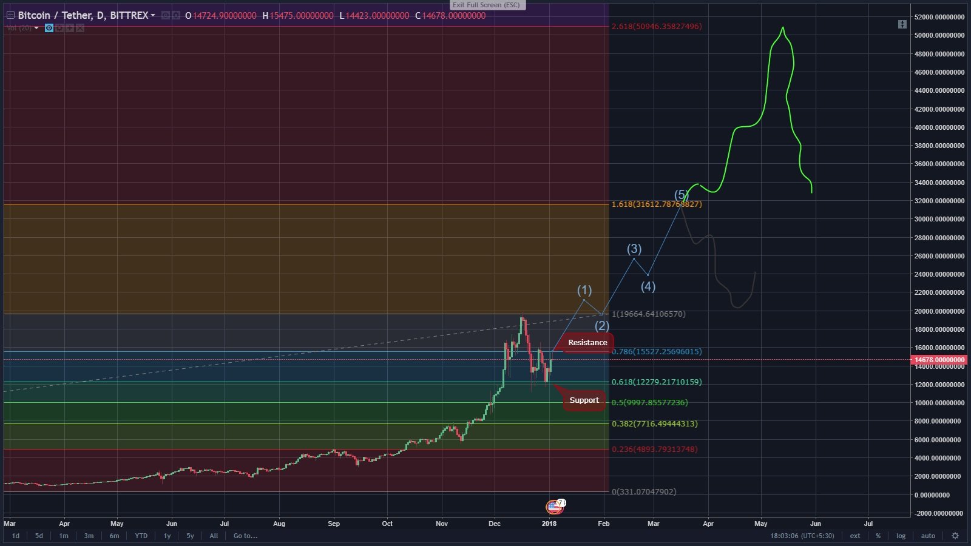
Task: Hide the Vol (20) indicator with its eye toggle
Action: coord(49,29)
